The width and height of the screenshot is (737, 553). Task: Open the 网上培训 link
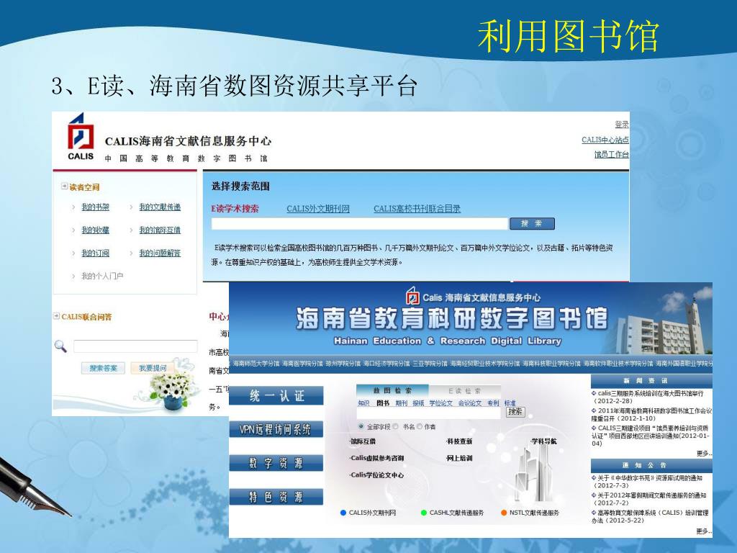point(459,458)
